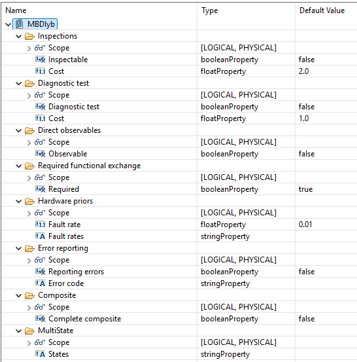Viewport: 357px width, 362px height.
Task: Select the Complete composite property row
Action: pyautogui.click(x=179, y=319)
